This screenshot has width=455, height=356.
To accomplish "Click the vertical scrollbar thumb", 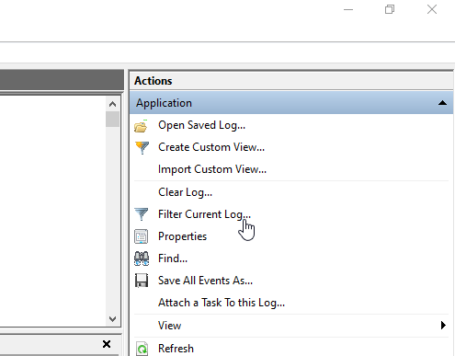I will 112,120.
